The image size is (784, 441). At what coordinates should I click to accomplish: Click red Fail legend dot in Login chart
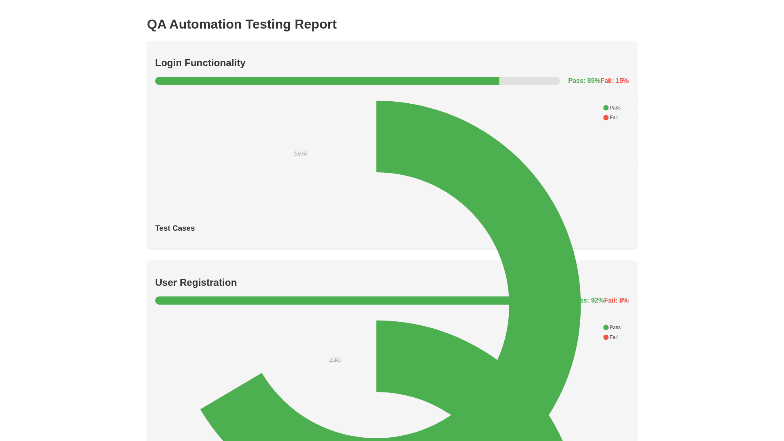pyautogui.click(x=606, y=118)
